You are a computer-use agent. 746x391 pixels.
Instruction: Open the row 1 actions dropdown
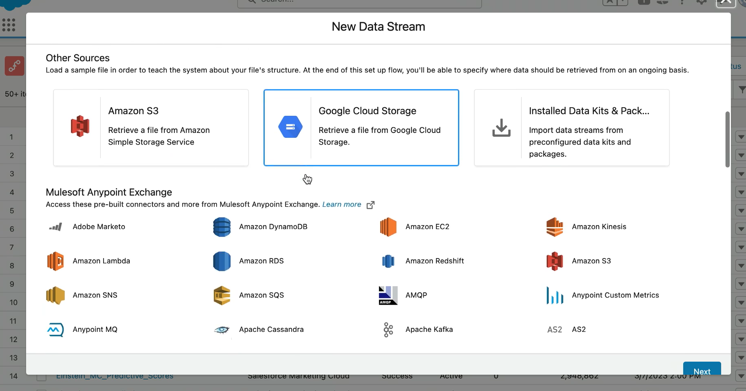pos(741,137)
